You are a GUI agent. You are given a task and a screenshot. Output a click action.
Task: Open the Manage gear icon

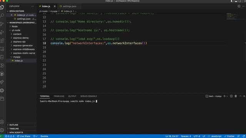tap(2, 130)
